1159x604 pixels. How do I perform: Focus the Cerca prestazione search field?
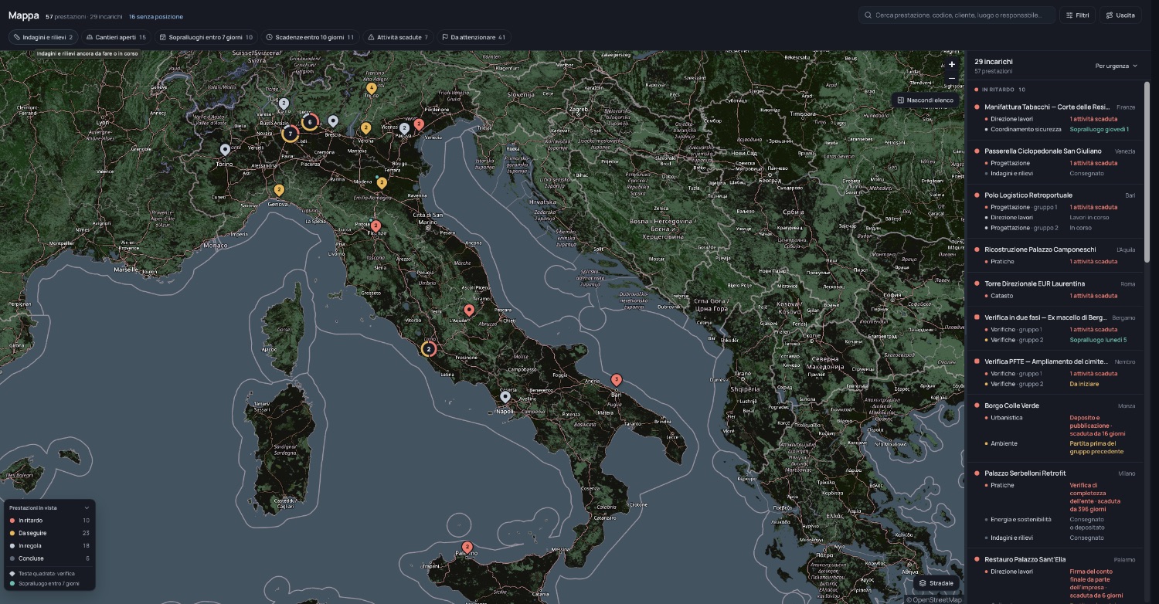click(x=957, y=15)
